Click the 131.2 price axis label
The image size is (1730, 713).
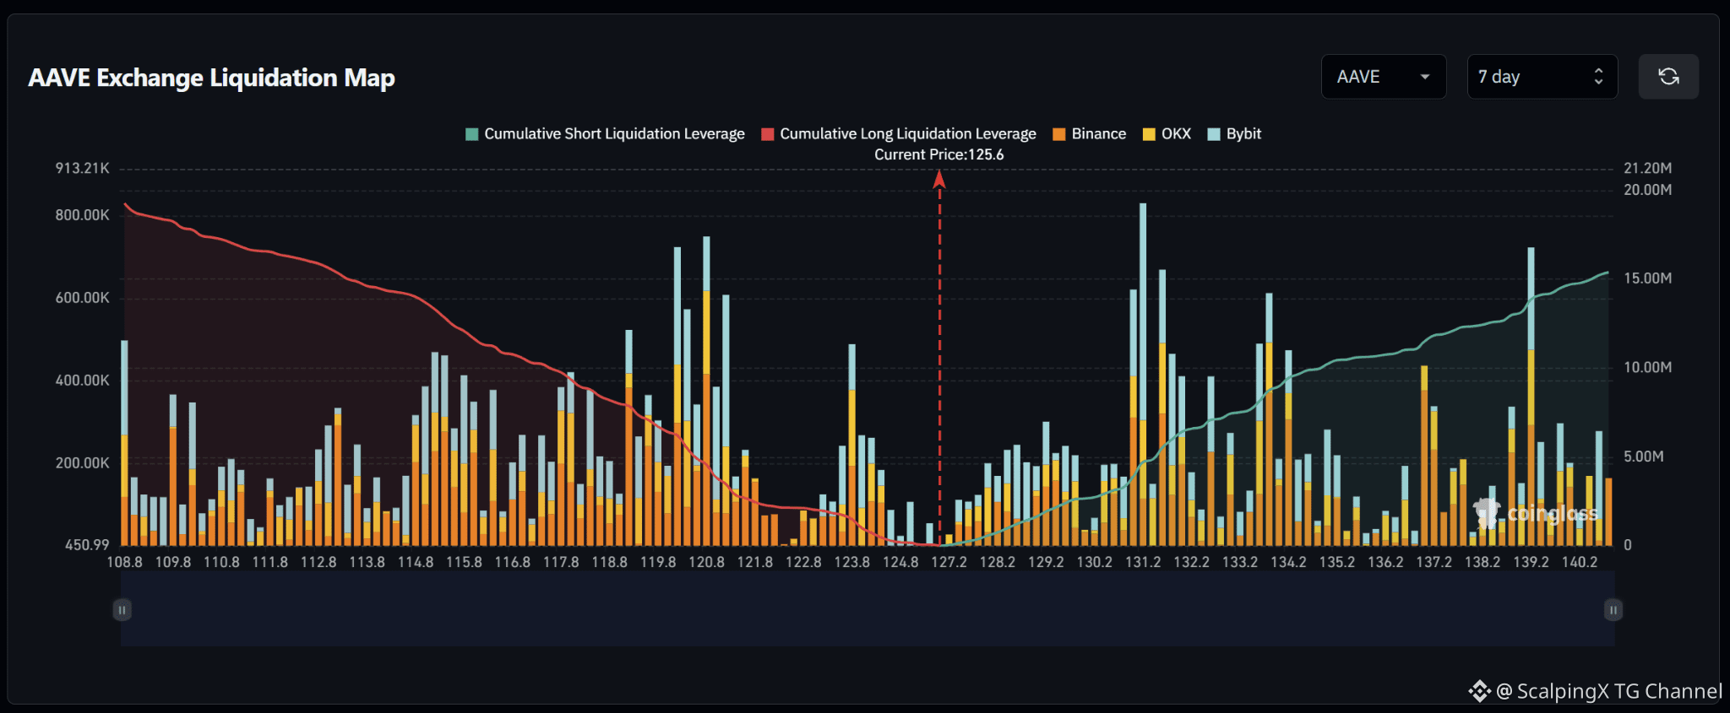pyautogui.click(x=1143, y=562)
